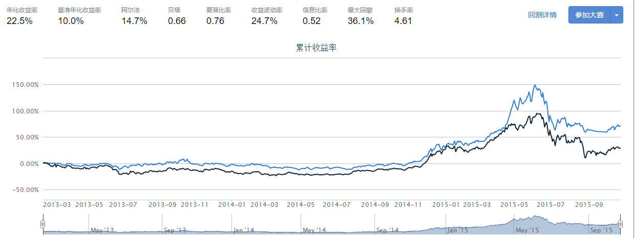Click the May '13 marker in navigator

click(x=101, y=230)
